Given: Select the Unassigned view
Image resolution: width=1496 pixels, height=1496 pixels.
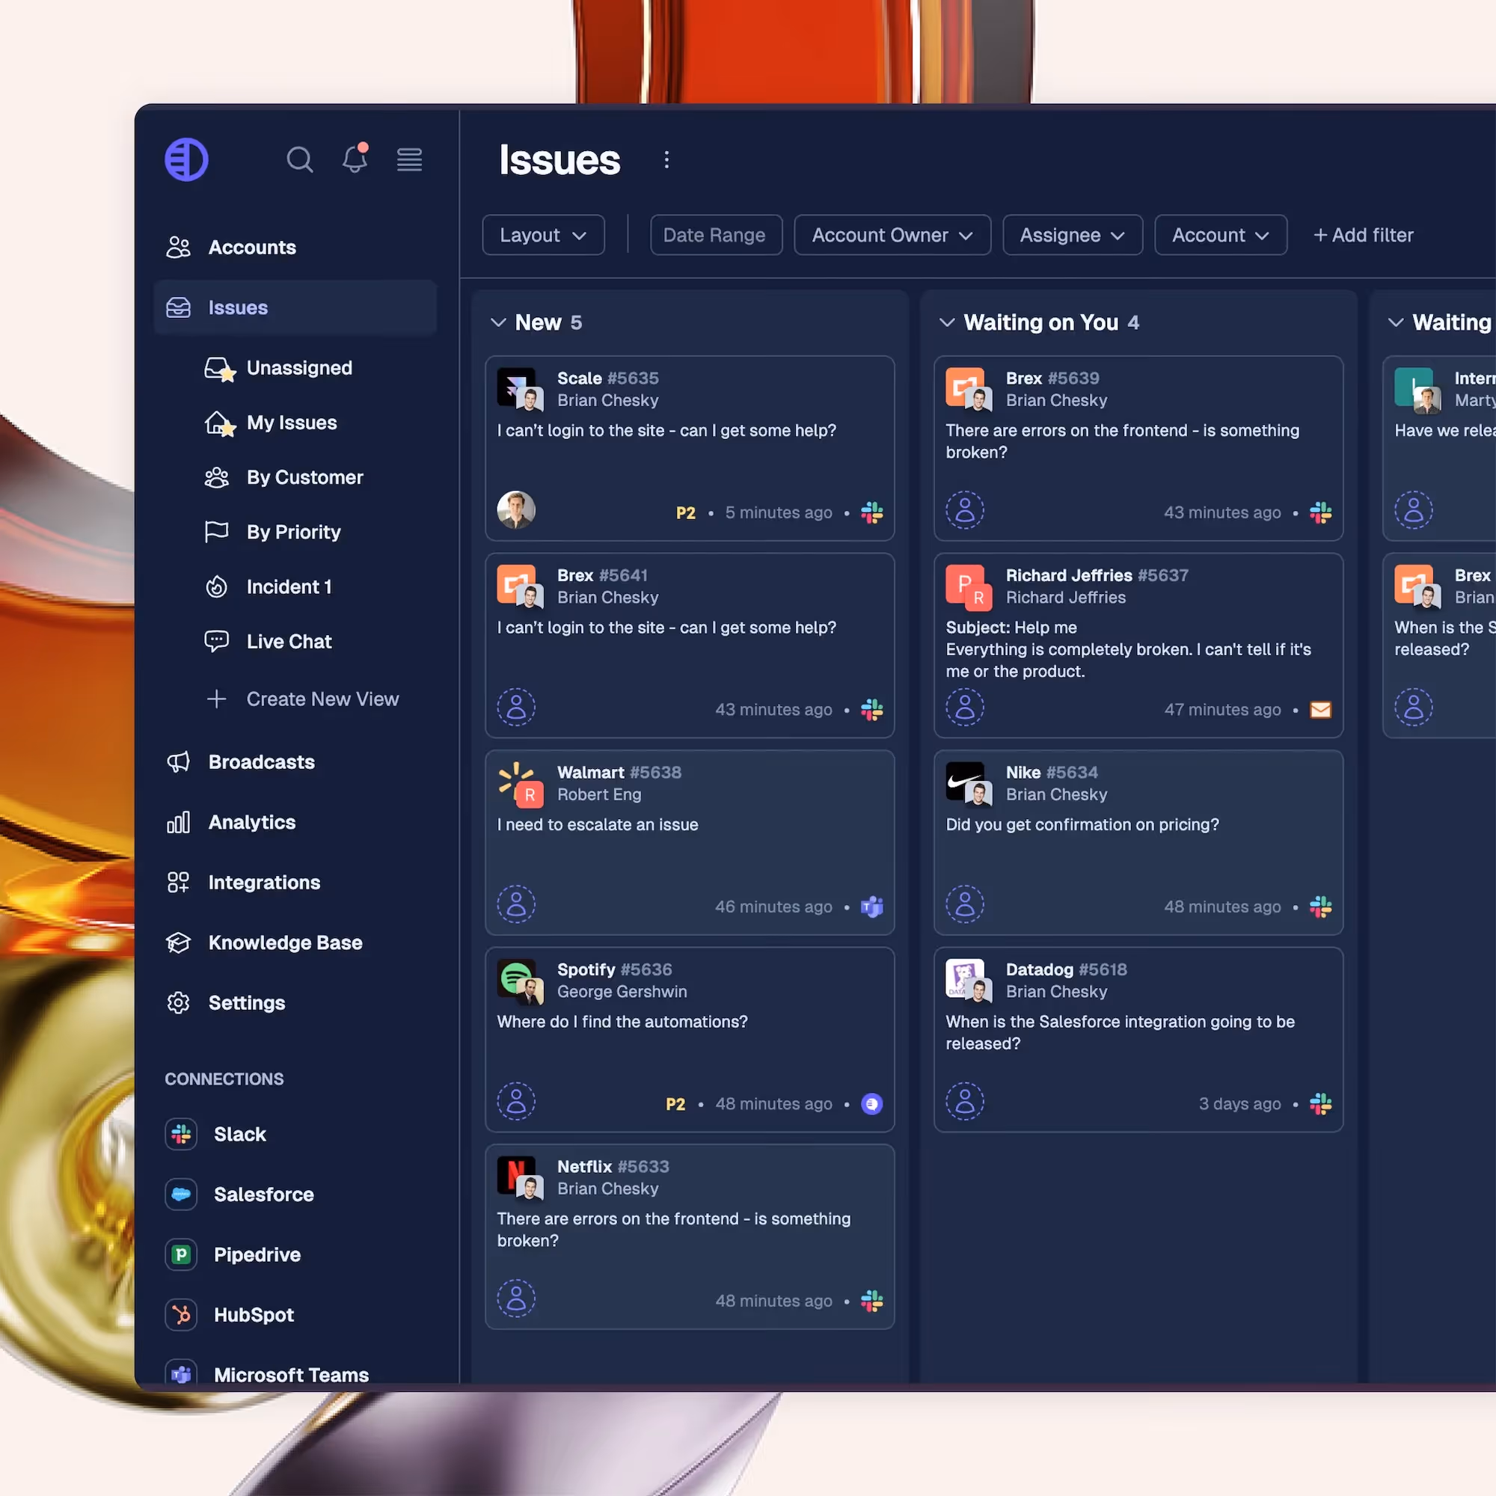Looking at the screenshot, I should [x=278, y=368].
